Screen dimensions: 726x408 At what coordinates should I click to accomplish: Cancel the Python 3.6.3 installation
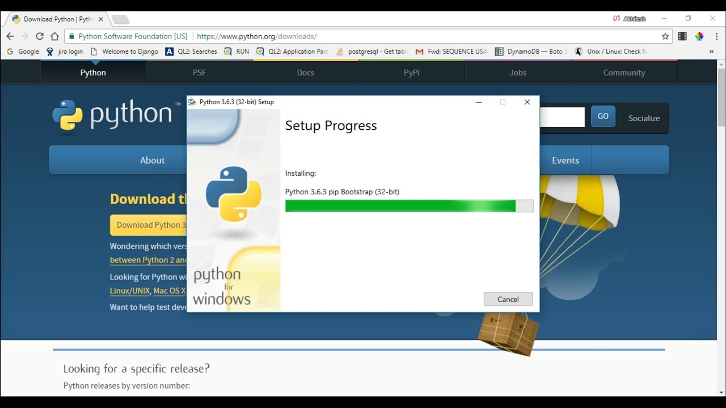pos(508,299)
